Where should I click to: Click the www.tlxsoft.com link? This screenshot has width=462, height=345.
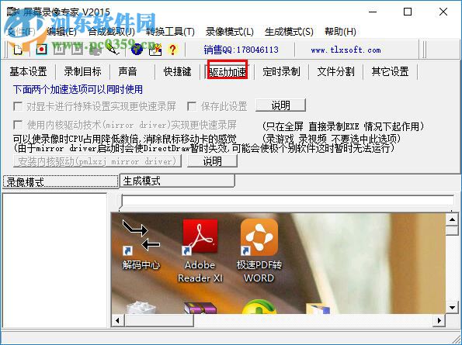point(346,50)
